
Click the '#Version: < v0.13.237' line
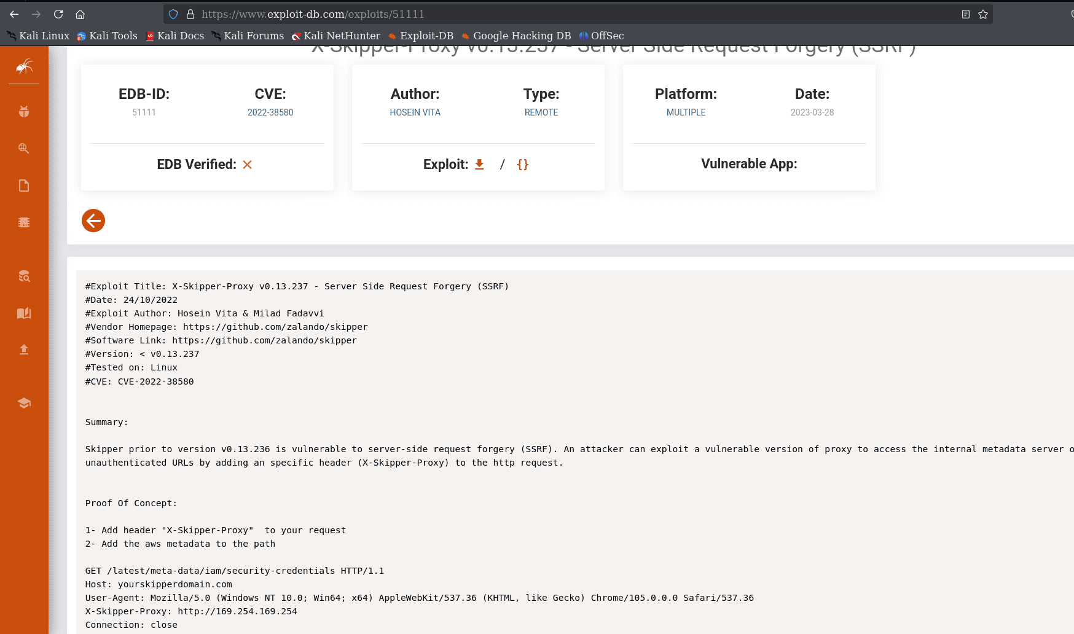coord(143,354)
